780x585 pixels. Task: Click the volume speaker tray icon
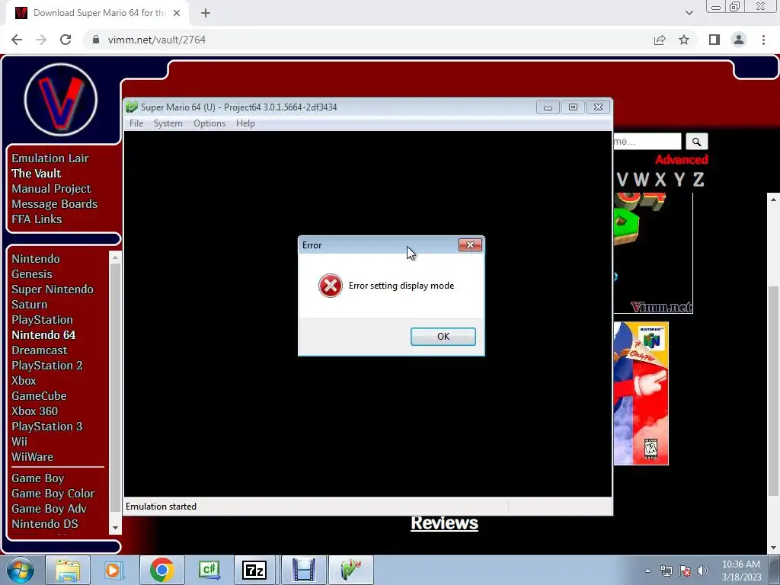[x=702, y=571]
